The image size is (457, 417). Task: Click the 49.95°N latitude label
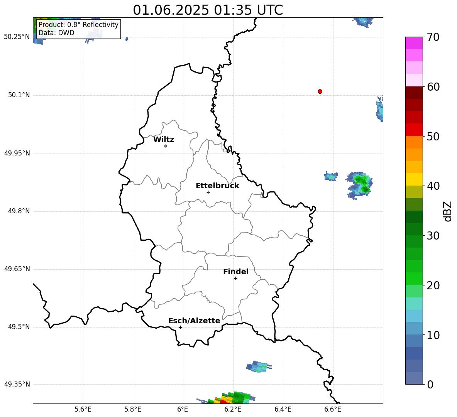[x=17, y=153]
